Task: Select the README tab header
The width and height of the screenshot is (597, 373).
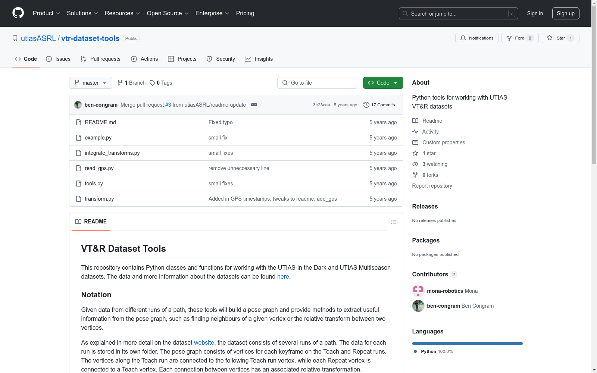Action: (x=91, y=222)
